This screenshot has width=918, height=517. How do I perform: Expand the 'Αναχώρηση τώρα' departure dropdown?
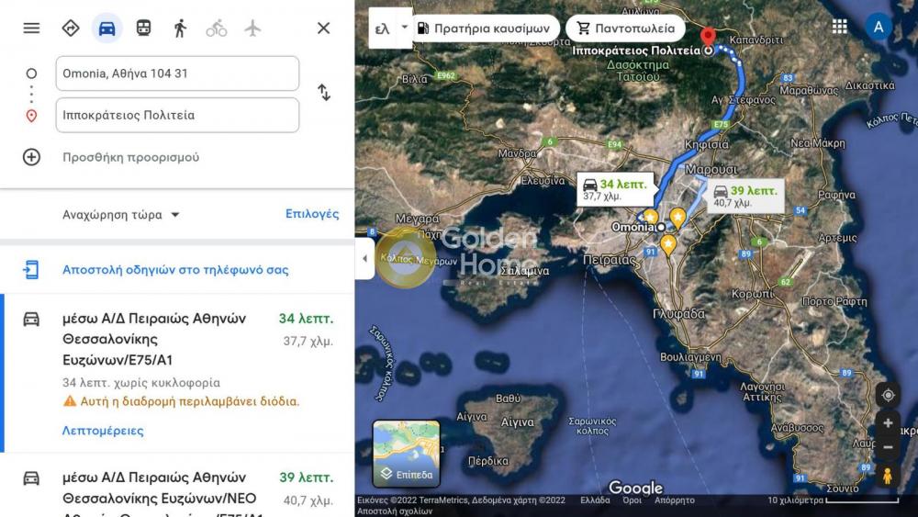[x=121, y=215]
